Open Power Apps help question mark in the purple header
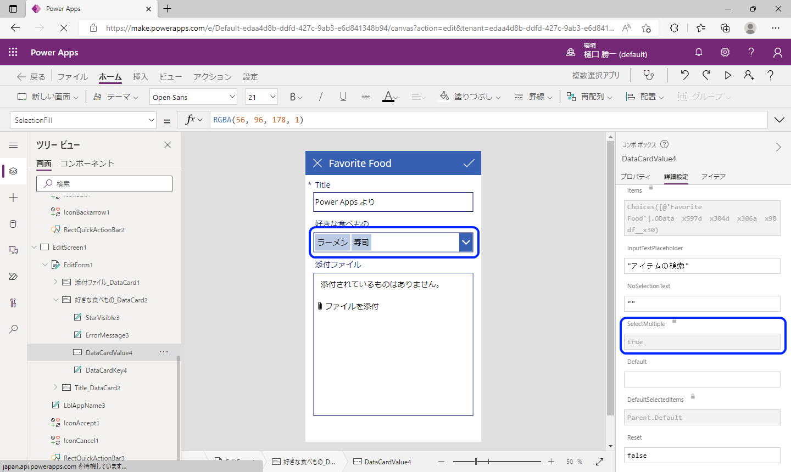 click(751, 52)
